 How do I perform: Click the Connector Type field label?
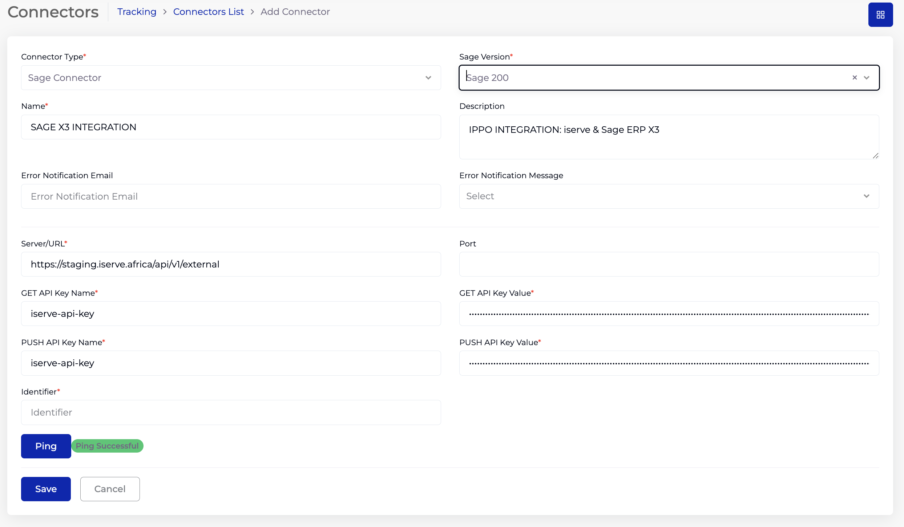click(x=53, y=57)
